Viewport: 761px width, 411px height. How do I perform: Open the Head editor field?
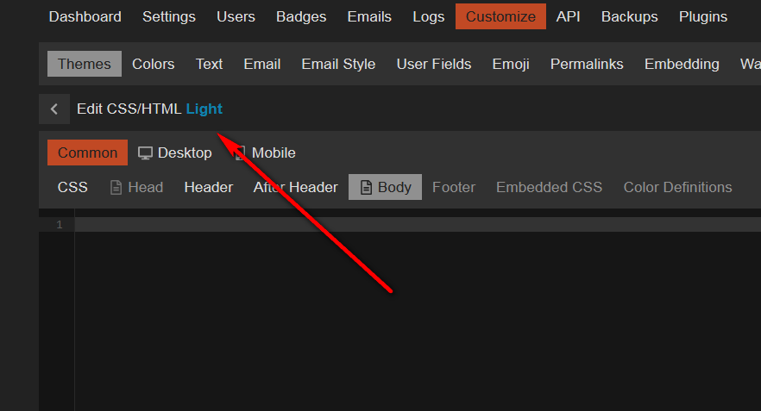coord(137,187)
